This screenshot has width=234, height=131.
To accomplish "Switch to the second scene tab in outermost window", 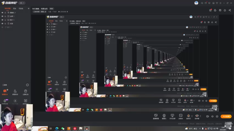I will click(14, 9).
